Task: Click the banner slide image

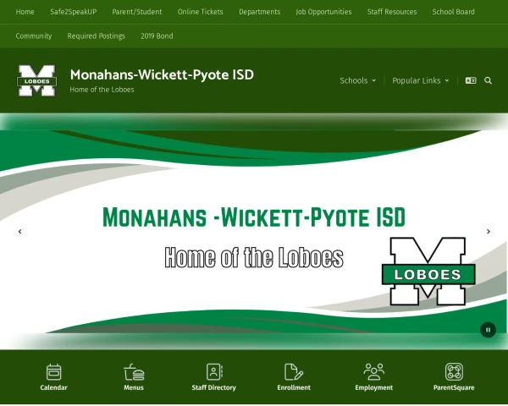Action: (254, 232)
